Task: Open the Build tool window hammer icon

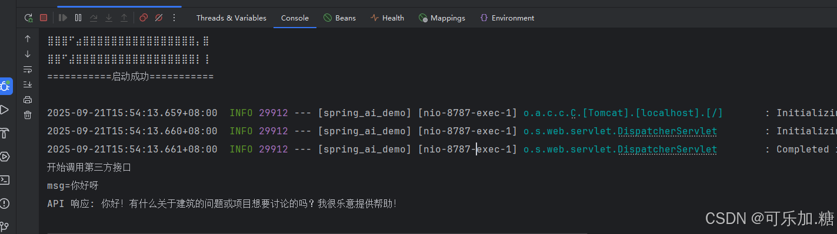Action: 5,133
